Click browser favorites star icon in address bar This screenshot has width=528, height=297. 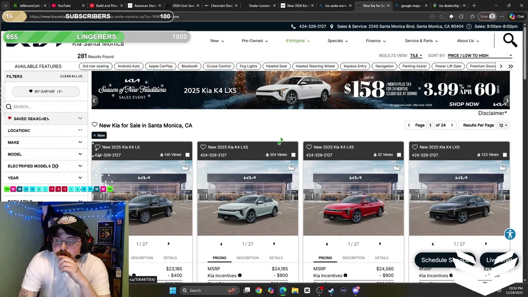441,16
